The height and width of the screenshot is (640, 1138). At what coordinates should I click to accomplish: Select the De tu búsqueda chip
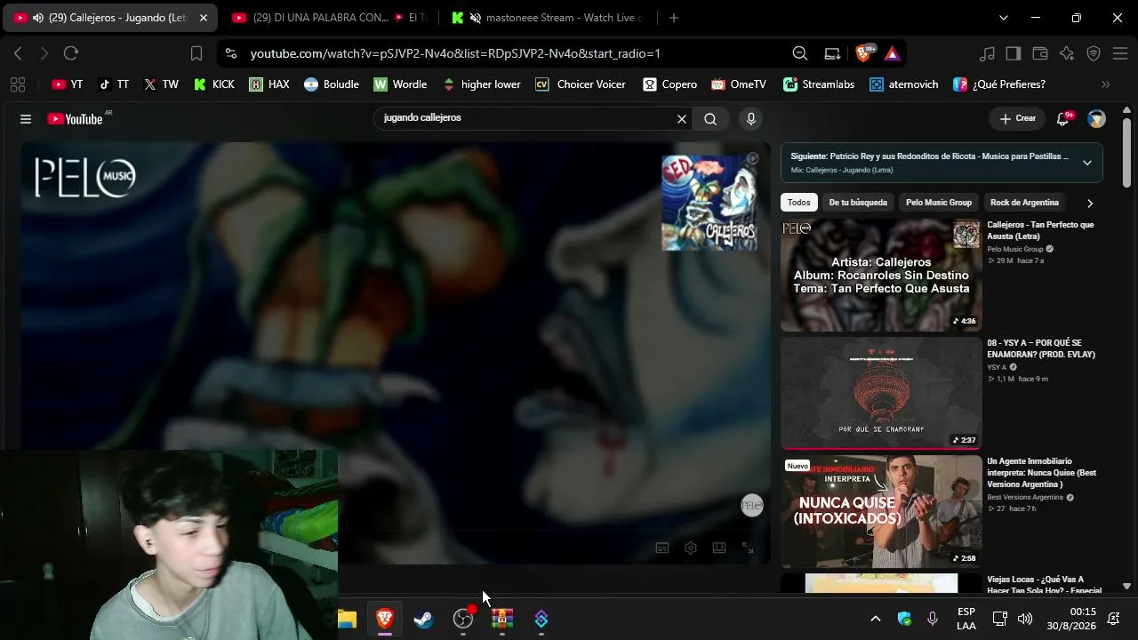click(858, 203)
